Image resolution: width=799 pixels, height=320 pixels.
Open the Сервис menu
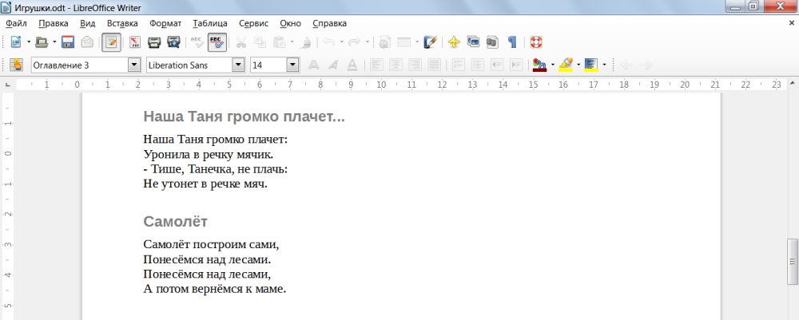tap(254, 23)
